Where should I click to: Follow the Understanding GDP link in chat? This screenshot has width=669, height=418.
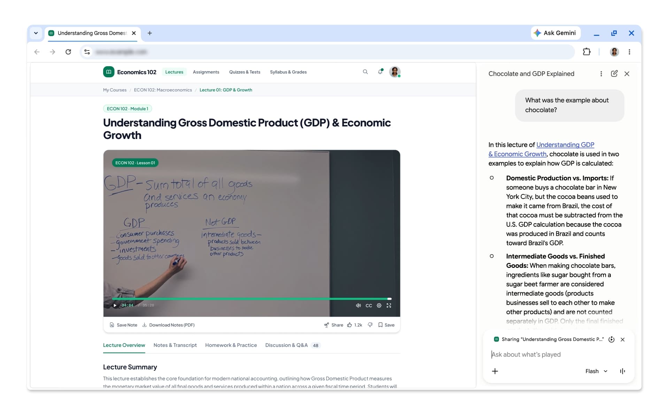coord(565,145)
